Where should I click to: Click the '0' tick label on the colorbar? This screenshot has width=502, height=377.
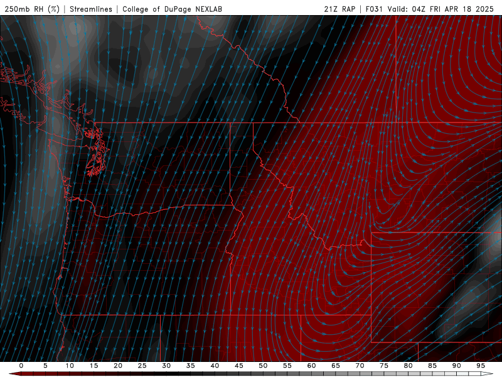pyautogui.click(x=21, y=366)
